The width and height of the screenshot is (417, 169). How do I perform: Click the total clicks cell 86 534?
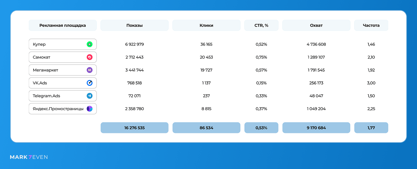(x=206, y=128)
